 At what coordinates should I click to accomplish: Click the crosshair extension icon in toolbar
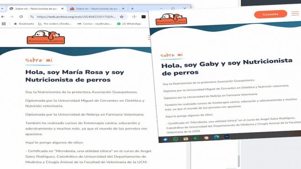point(134,17)
